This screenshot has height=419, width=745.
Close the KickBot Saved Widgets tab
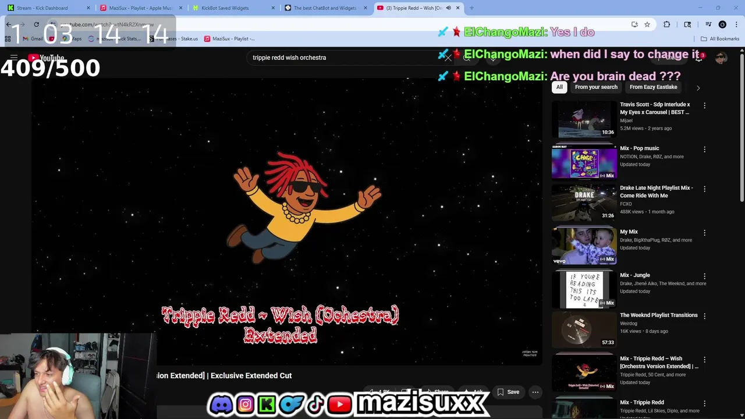coord(273,8)
